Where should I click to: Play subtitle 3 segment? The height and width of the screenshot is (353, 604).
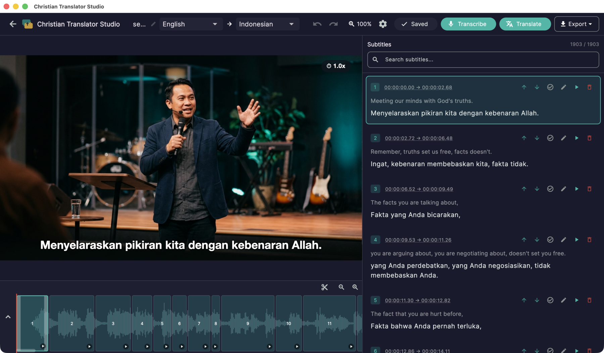[576, 189]
